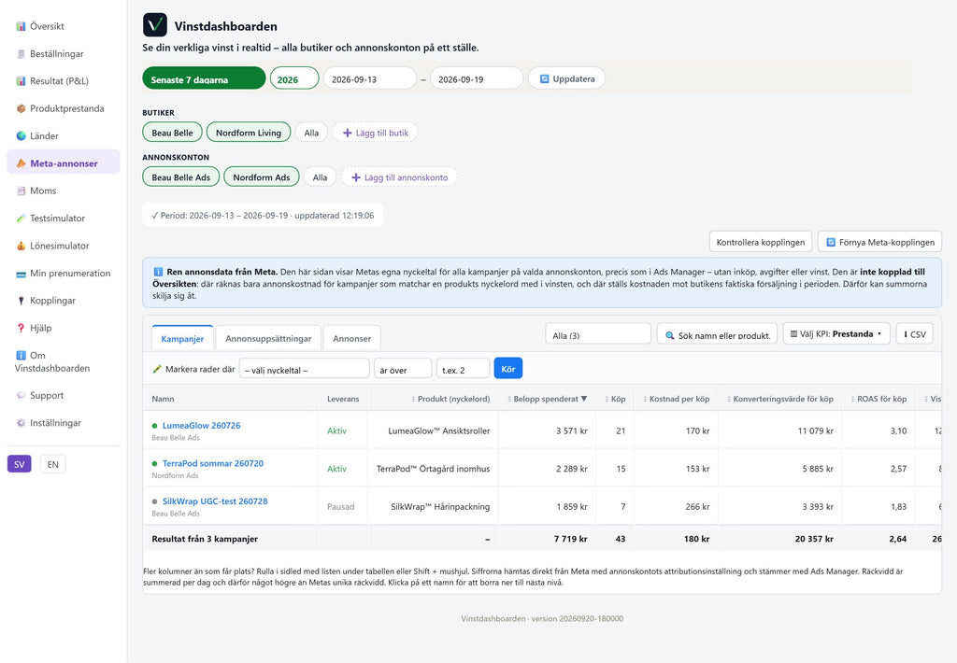Open the LumeaGlow 260726 campaign link
Viewport: 957px width, 663px height.
[x=202, y=425]
